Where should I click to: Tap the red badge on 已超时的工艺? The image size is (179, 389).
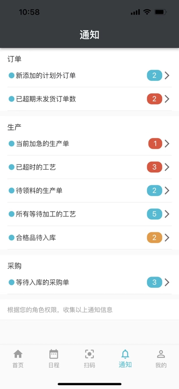tap(154, 167)
